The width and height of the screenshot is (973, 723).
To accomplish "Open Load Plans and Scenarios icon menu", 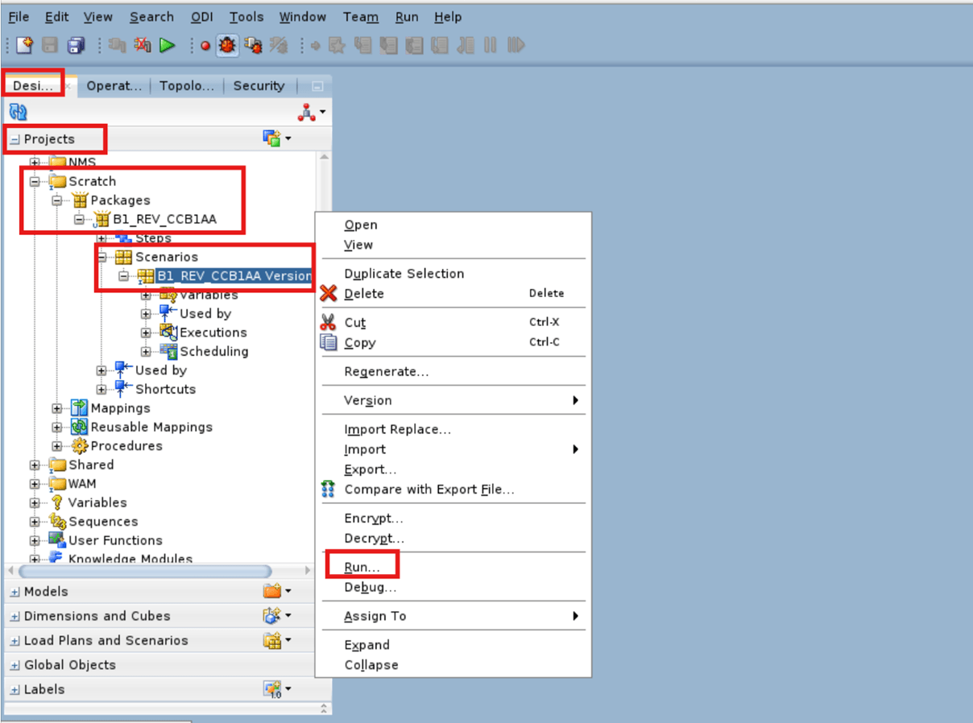I will point(276,641).
